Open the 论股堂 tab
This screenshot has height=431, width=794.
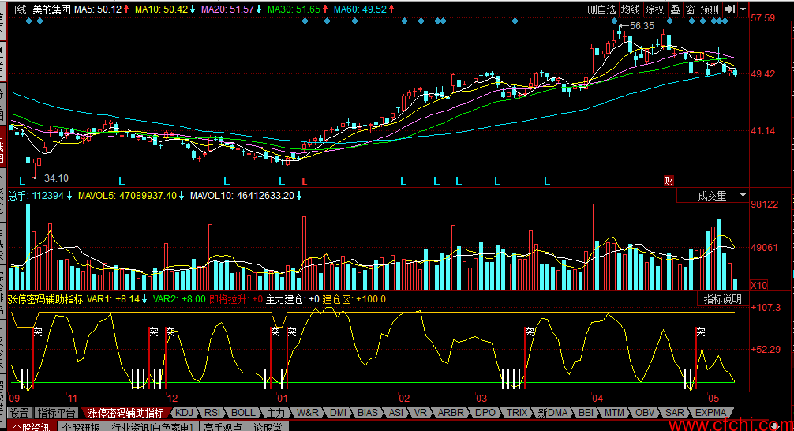pyautogui.click(x=268, y=426)
